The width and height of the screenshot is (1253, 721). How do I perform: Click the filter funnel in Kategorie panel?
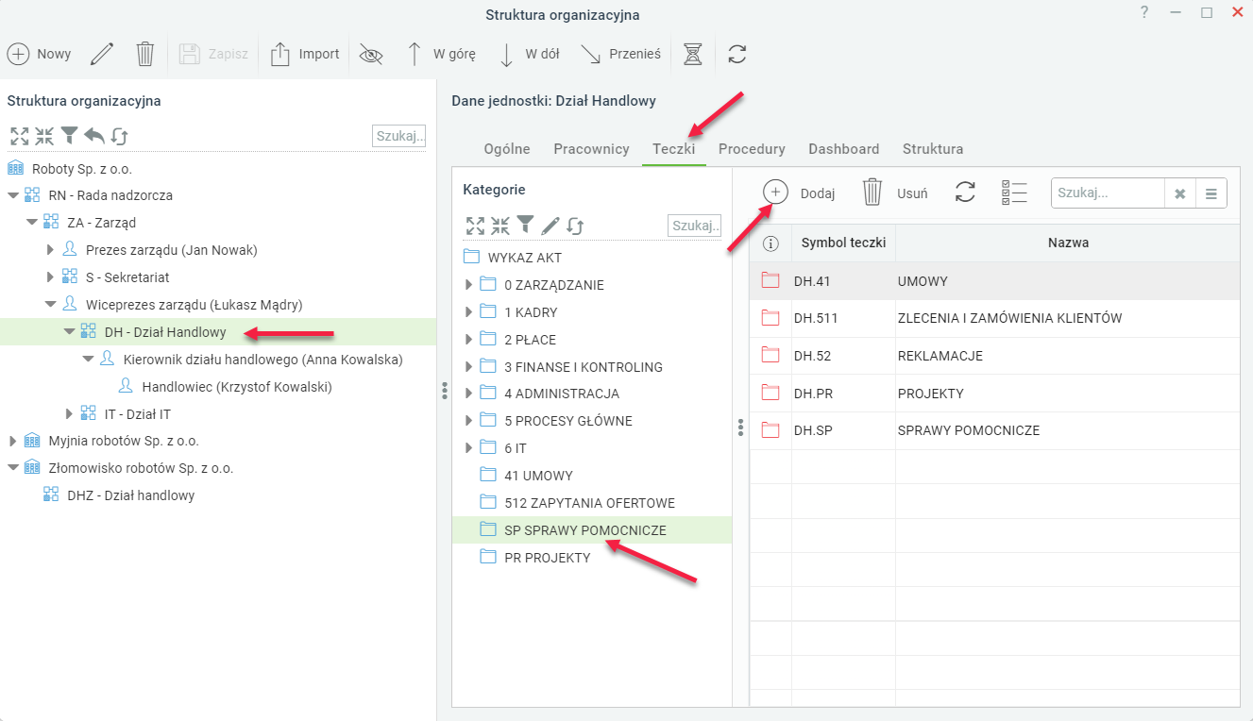525,224
